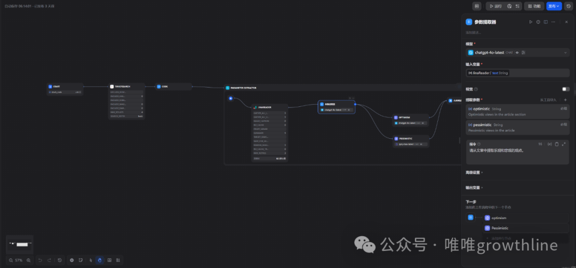Select the OPTIMISM node on canvas
Viewport: 576px width, 268px height.
point(411,120)
